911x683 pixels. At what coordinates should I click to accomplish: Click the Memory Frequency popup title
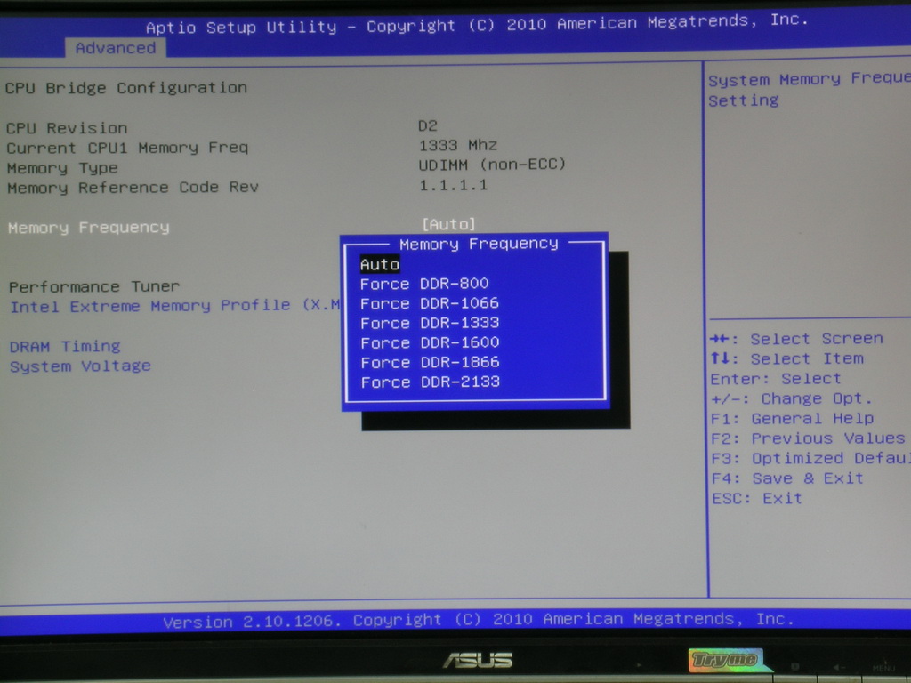[x=479, y=244]
